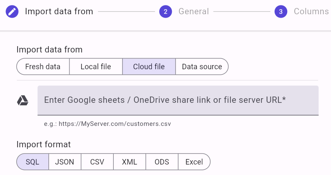Open the 'Import data from' stepper step

pos(59,12)
